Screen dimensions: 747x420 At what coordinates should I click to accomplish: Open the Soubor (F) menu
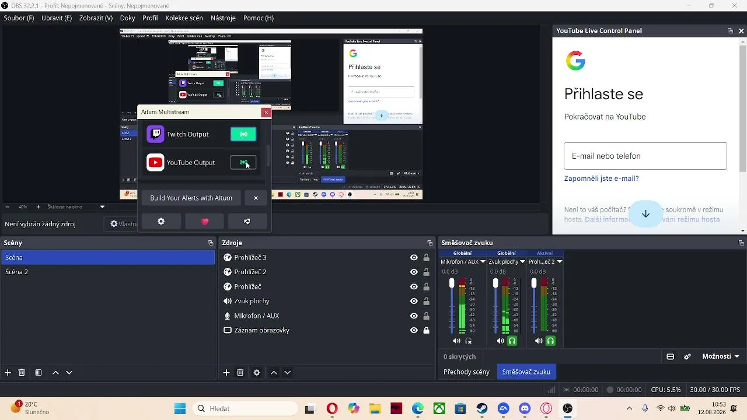pyautogui.click(x=19, y=18)
